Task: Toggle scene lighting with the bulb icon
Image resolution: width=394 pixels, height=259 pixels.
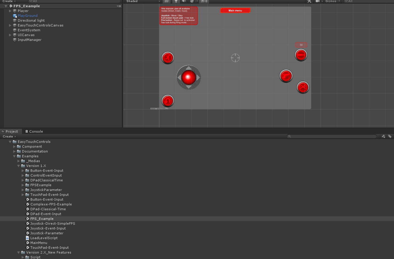Action: click(x=176, y=2)
